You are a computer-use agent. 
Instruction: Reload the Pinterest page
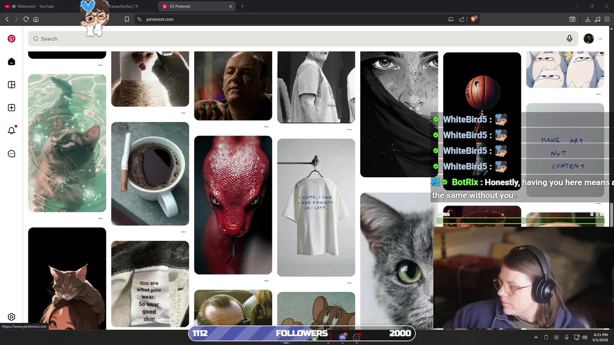coord(26,19)
